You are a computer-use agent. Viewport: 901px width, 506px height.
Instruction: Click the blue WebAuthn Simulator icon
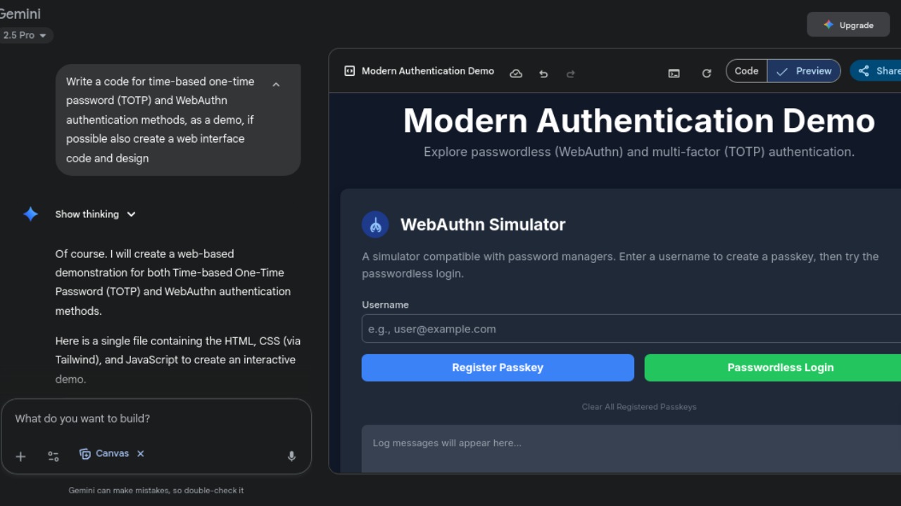(375, 225)
